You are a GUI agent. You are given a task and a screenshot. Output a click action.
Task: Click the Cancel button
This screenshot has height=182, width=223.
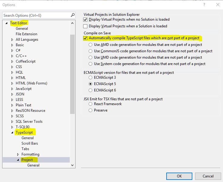(x=208, y=176)
